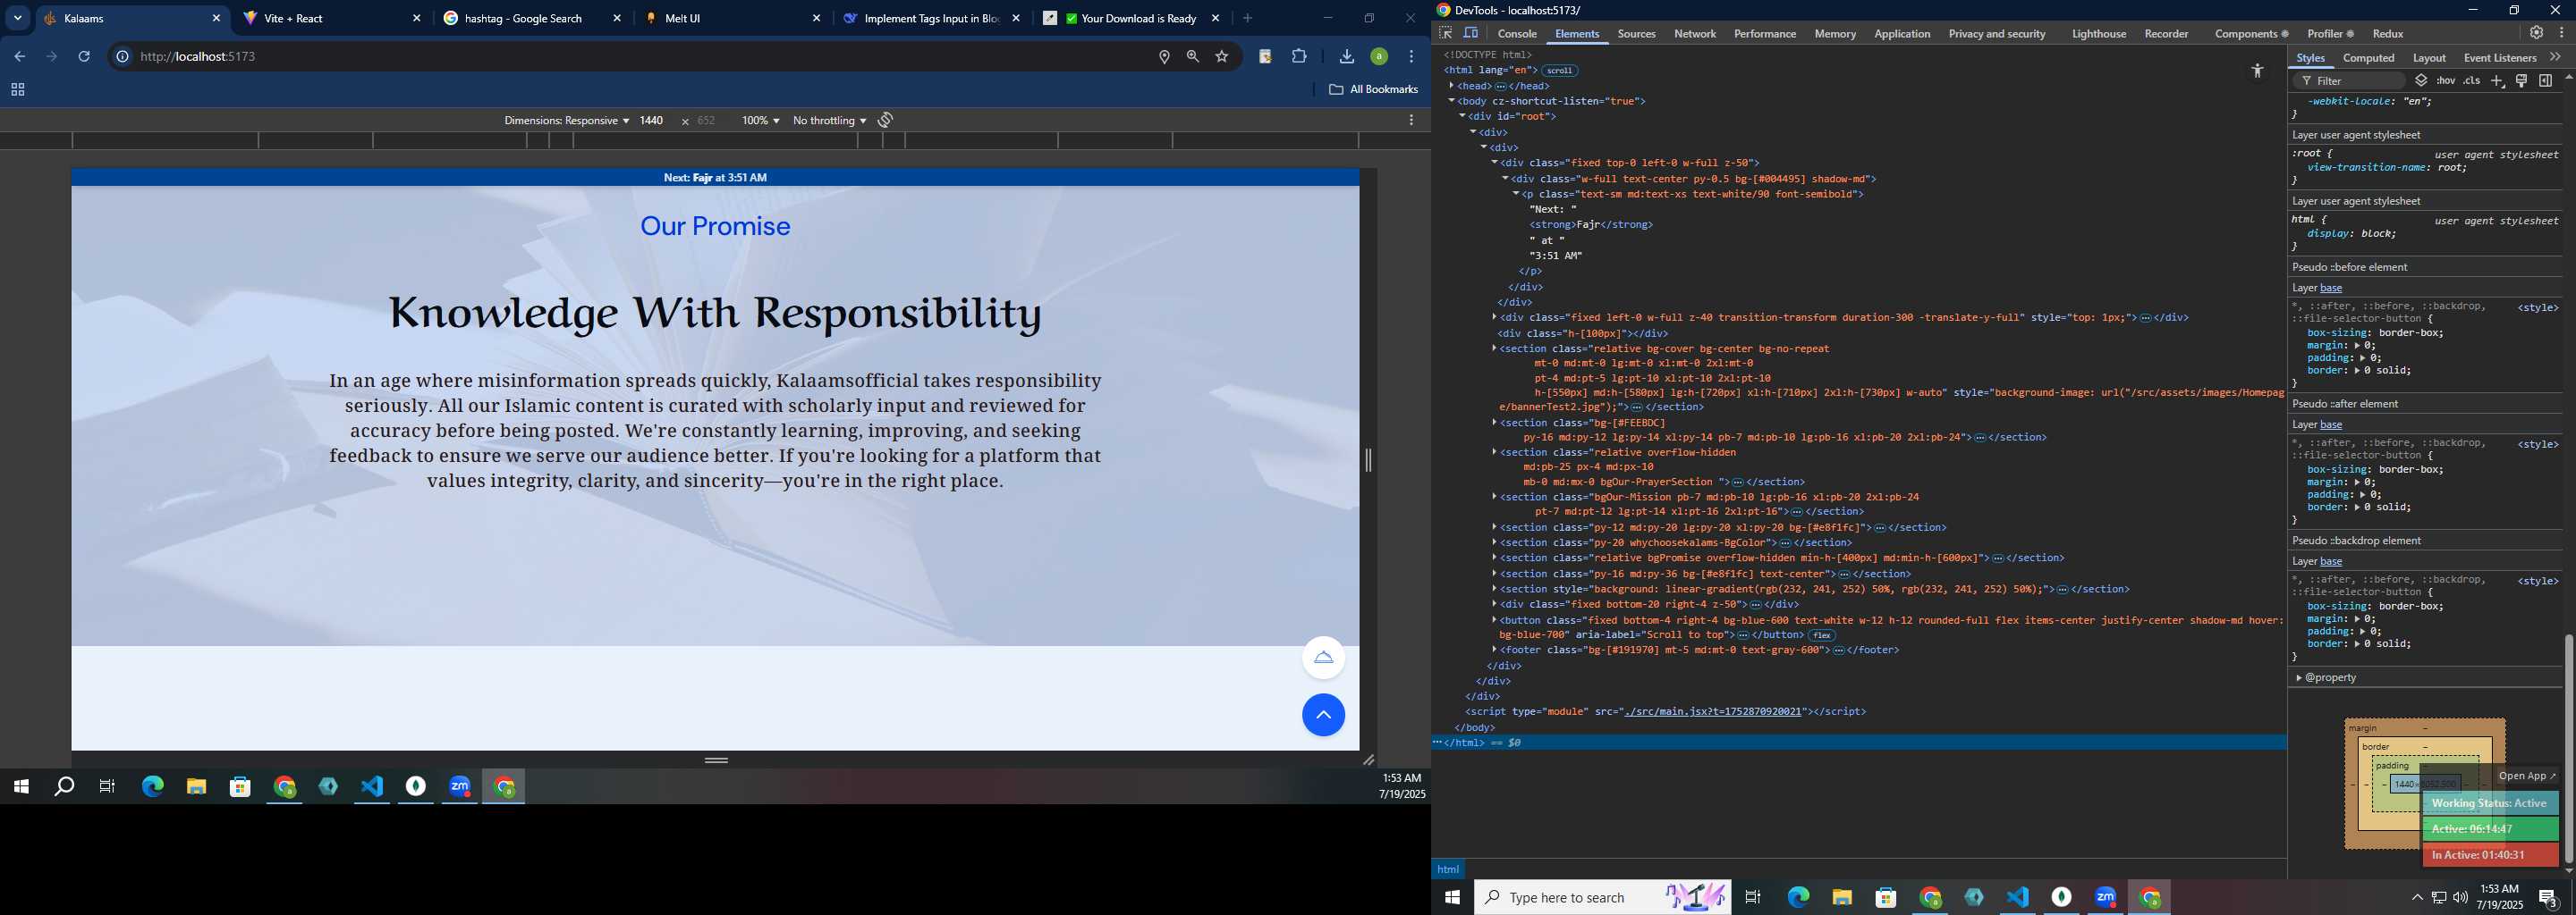This screenshot has width=2576, height=915.
Task: Click the inspect element picker icon in DevTools
Action: pyautogui.click(x=1446, y=33)
